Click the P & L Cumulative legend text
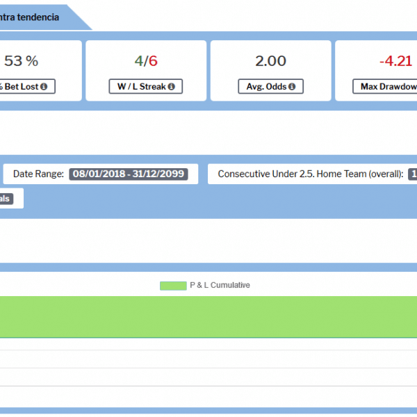Viewport: 417px width, 417px height. coord(220,286)
